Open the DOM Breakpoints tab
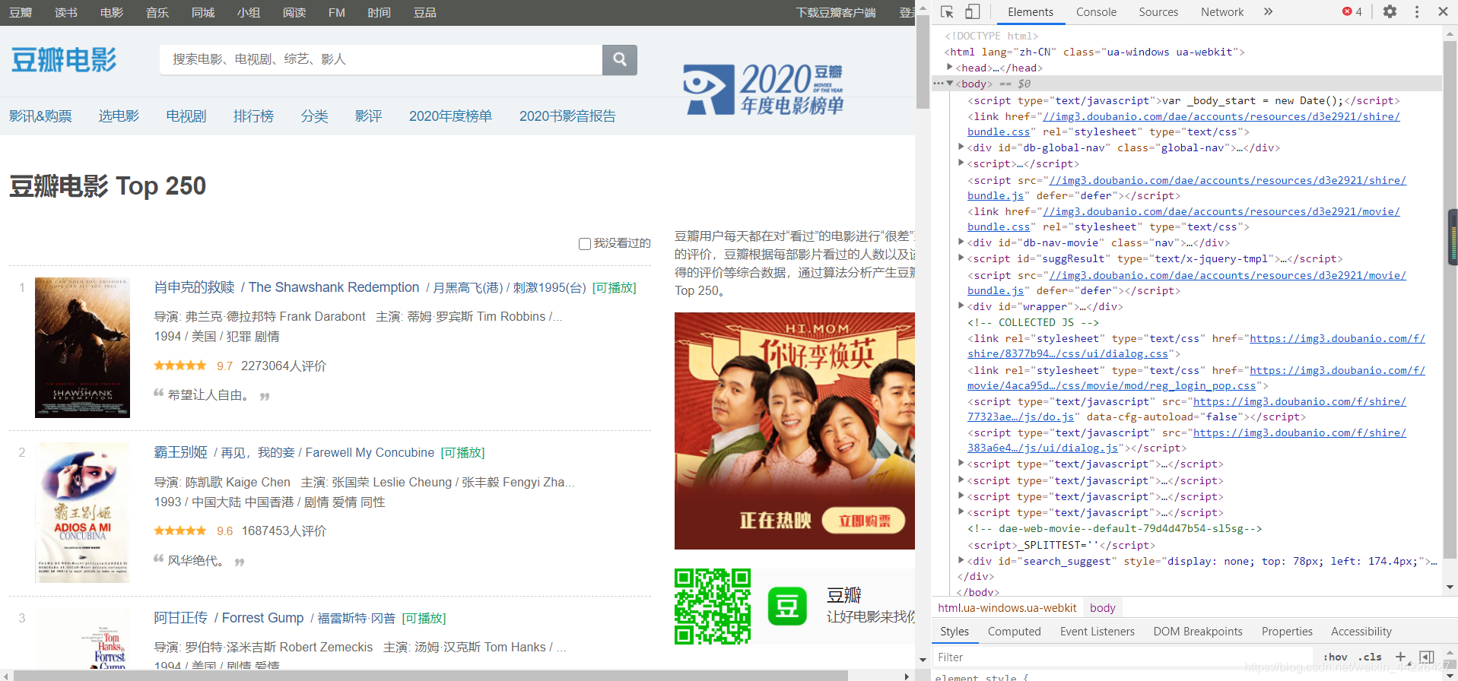The width and height of the screenshot is (1458, 681). [1198, 632]
